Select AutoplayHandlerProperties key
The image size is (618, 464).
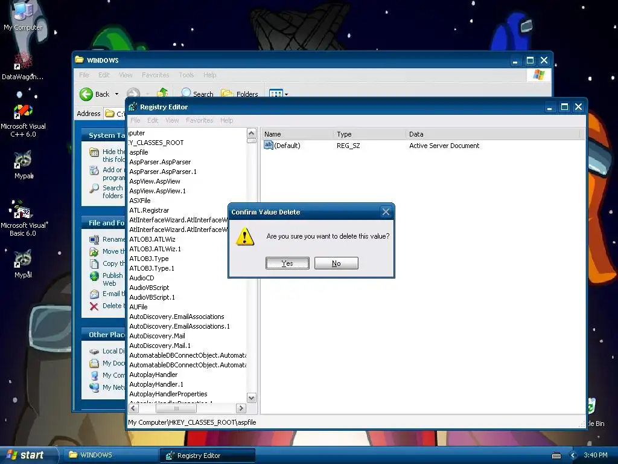point(168,394)
